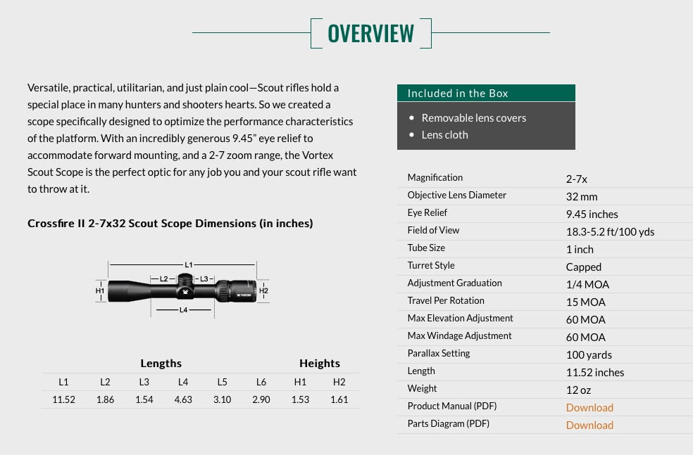Click the 'Heights' table header
Viewport: 693px width, 455px height.
point(320,363)
